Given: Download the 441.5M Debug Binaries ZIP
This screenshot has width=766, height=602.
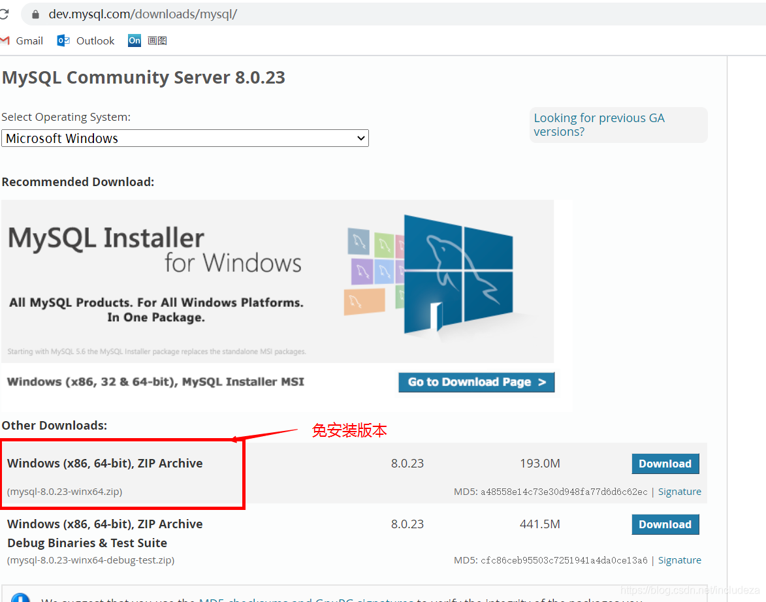Looking at the screenshot, I should (x=665, y=524).
